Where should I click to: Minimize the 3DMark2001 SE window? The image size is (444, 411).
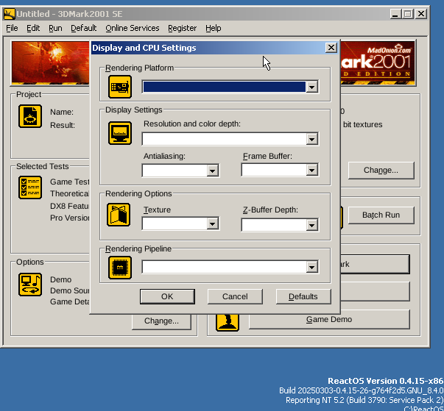[395, 14]
